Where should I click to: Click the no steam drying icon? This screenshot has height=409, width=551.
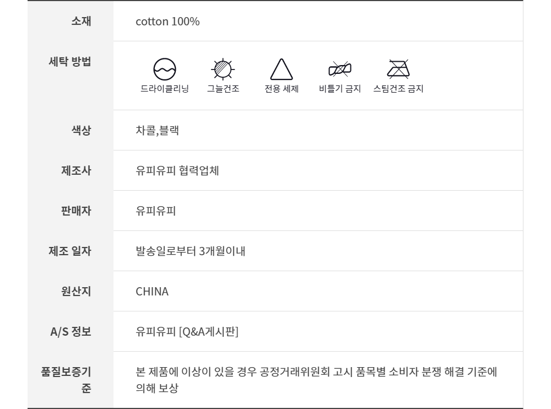tap(398, 69)
